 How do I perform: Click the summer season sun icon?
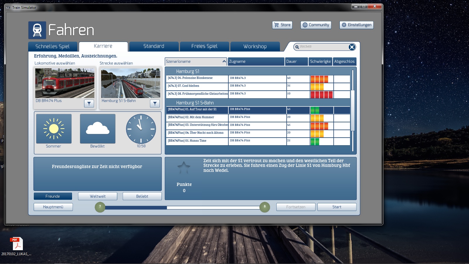click(54, 128)
